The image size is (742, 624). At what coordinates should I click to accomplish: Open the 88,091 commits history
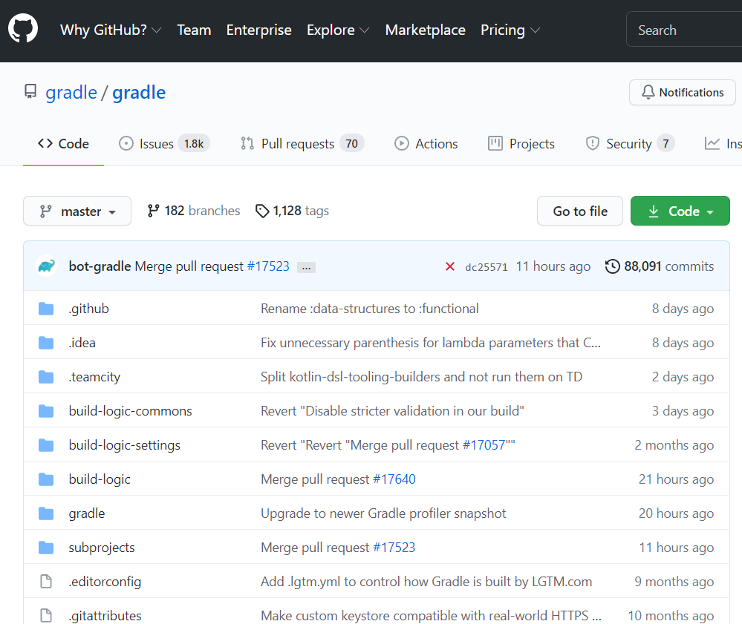(660, 266)
